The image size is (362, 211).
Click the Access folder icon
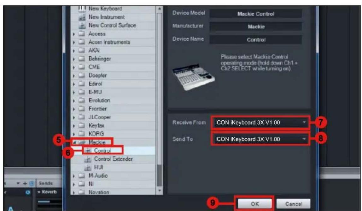[81, 34]
